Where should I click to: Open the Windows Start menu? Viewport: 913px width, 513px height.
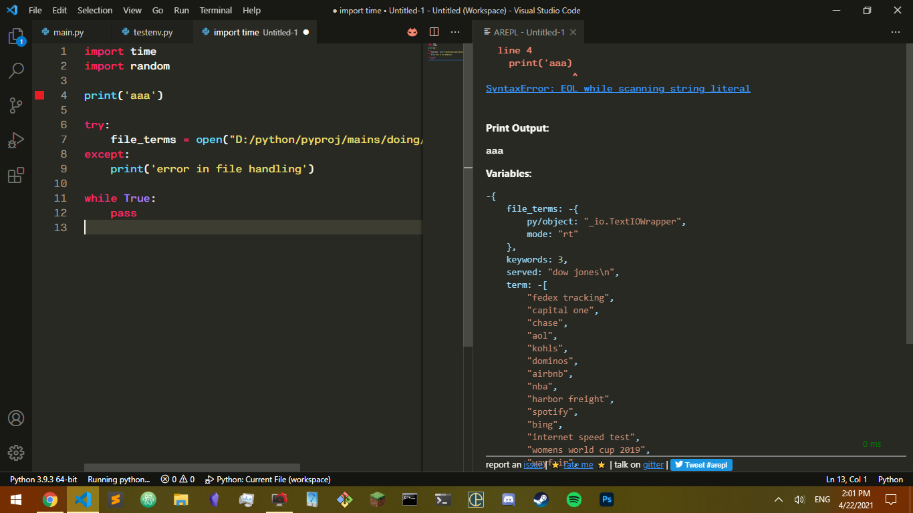(16, 500)
